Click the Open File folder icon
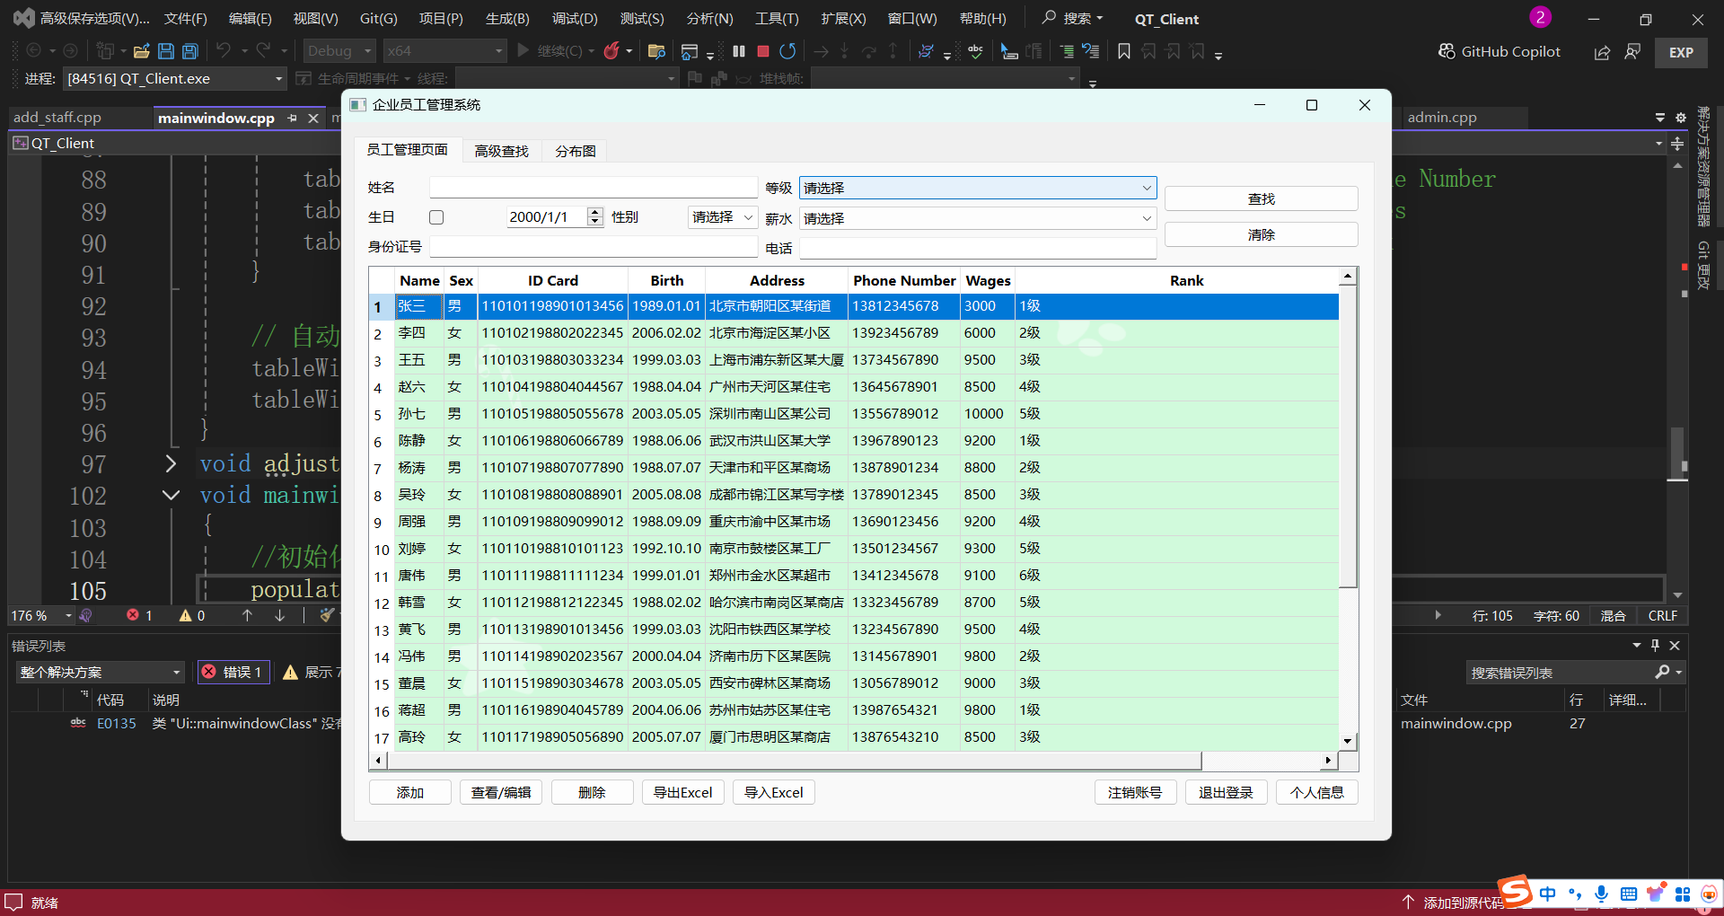Viewport: 1724px width, 916px height. click(x=141, y=51)
